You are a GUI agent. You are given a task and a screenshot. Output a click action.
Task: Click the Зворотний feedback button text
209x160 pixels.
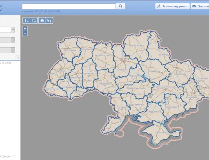tap(203, 6)
